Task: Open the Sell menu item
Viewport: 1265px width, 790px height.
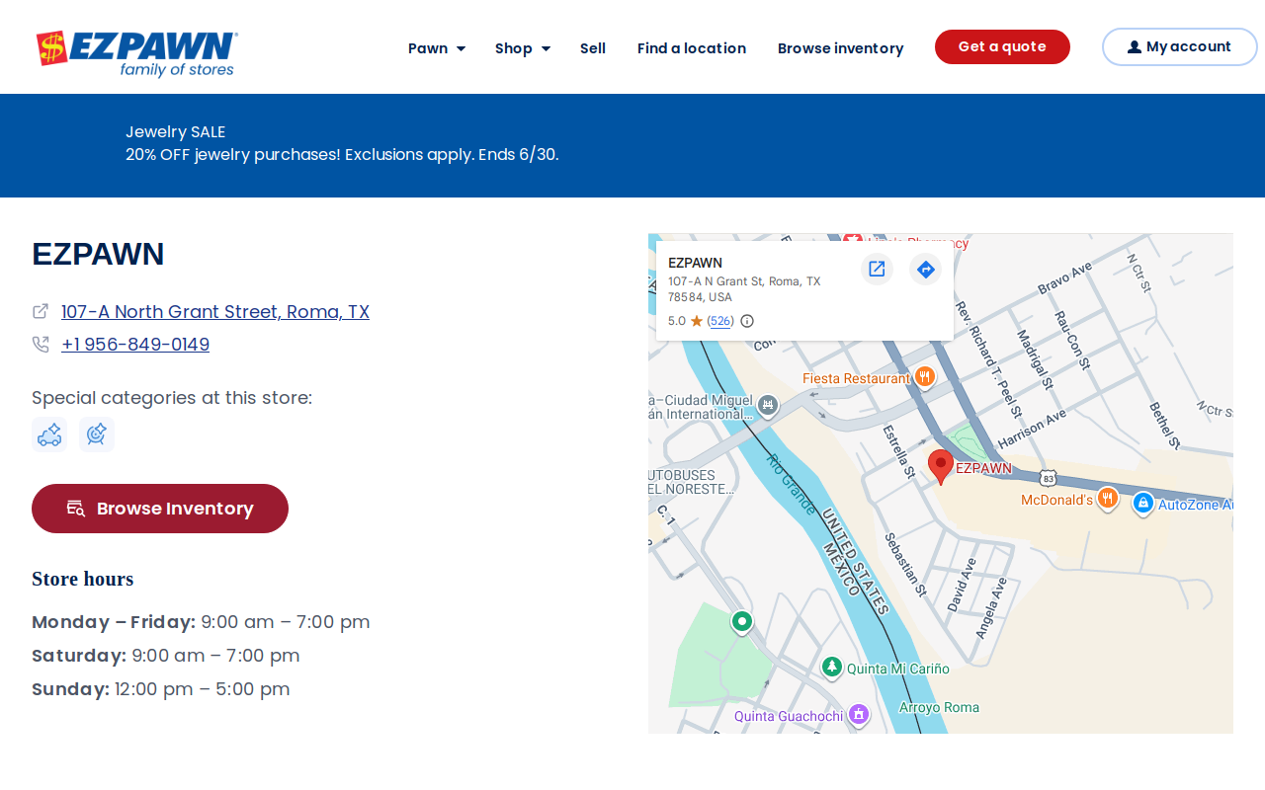Action: [593, 48]
